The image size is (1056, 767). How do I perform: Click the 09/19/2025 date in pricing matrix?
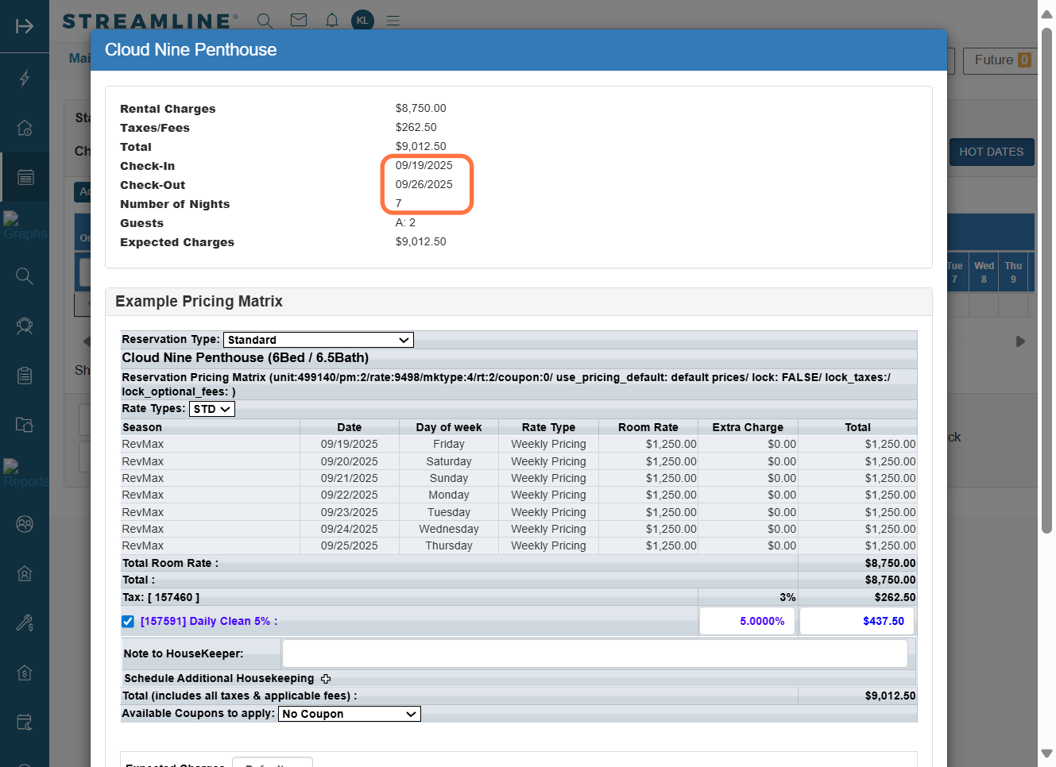pos(350,444)
